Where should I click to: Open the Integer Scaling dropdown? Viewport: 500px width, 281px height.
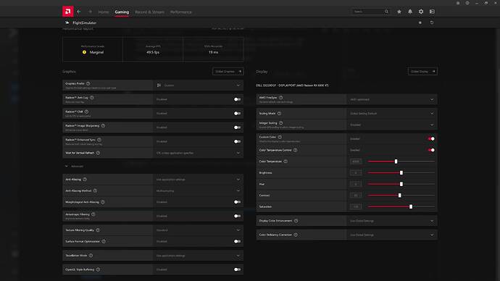pos(392,125)
